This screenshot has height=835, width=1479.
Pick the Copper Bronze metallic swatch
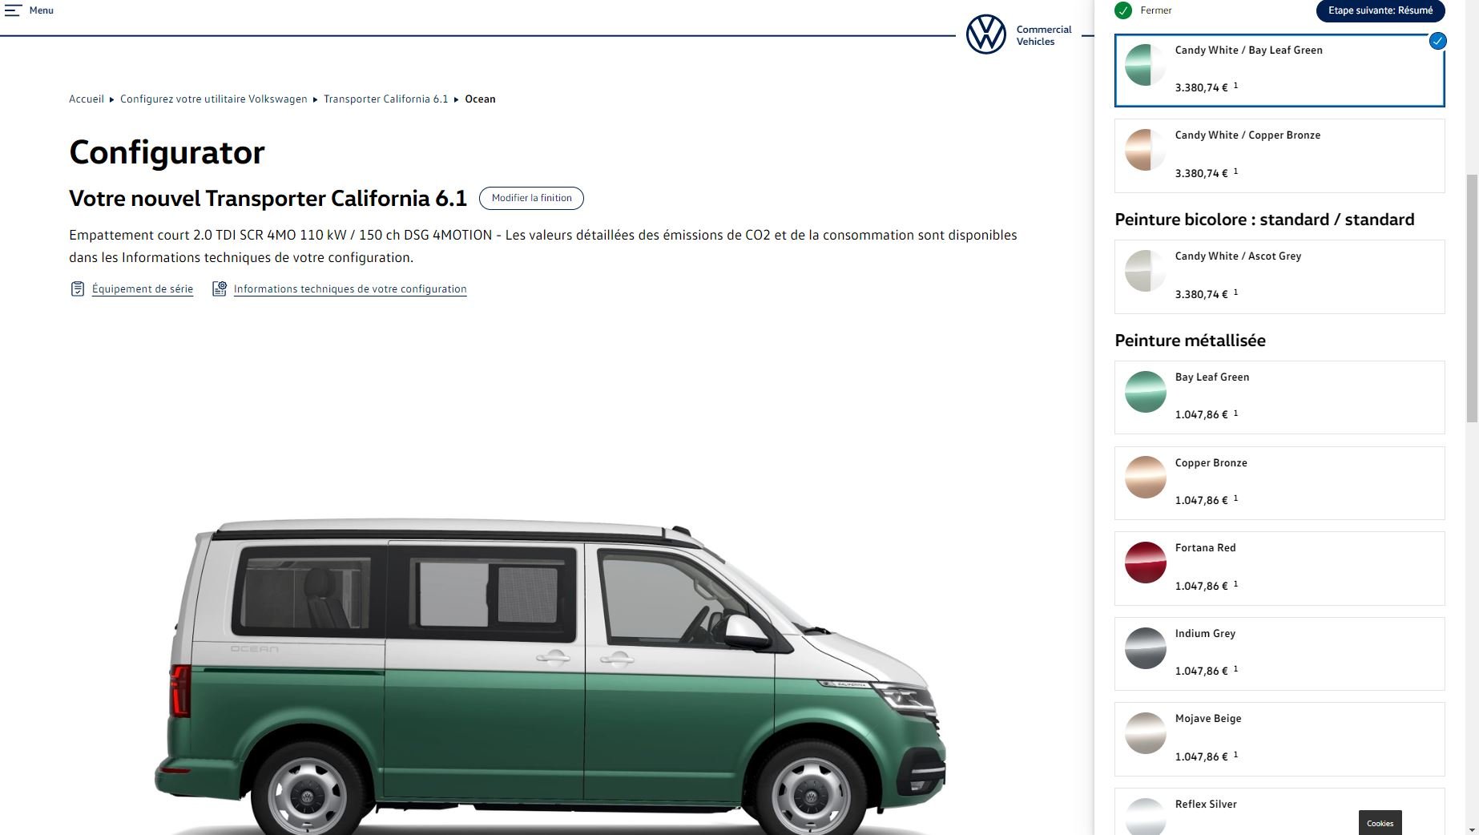[1145, 478]
